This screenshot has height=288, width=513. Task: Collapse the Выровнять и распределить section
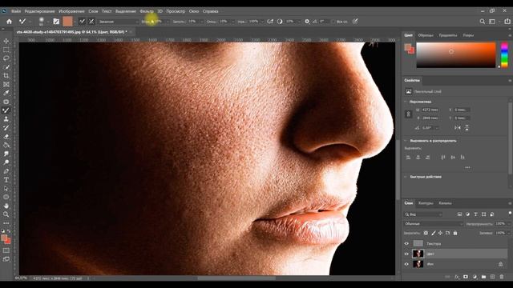point(406,141)
